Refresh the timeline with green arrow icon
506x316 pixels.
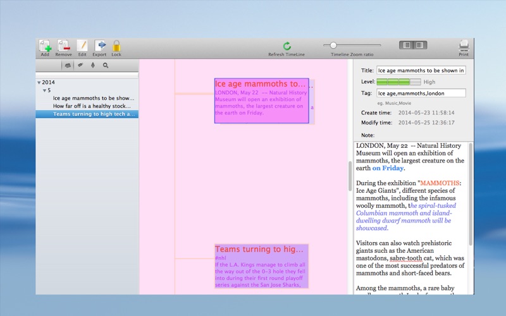pyautogui.click(x=287, y=46)
